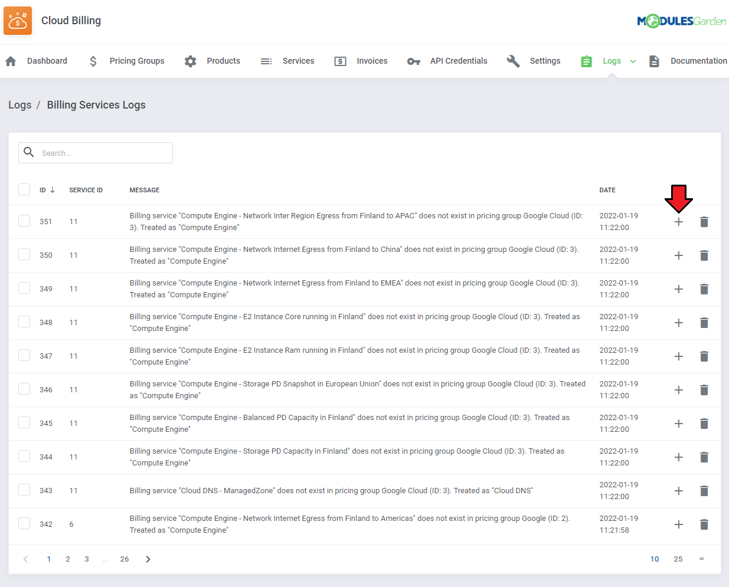Image resolution: width=729 pixels, height=587 pixels.
Task: Go to page 1
Action: click(x=49, y=559)
